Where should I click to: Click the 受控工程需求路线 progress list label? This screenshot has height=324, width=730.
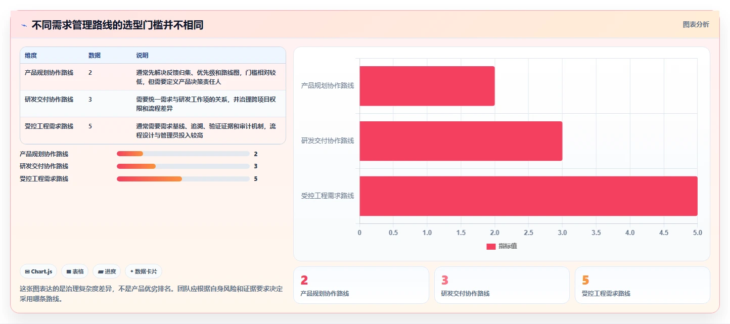pyautogui.click(x=44, y=179)
